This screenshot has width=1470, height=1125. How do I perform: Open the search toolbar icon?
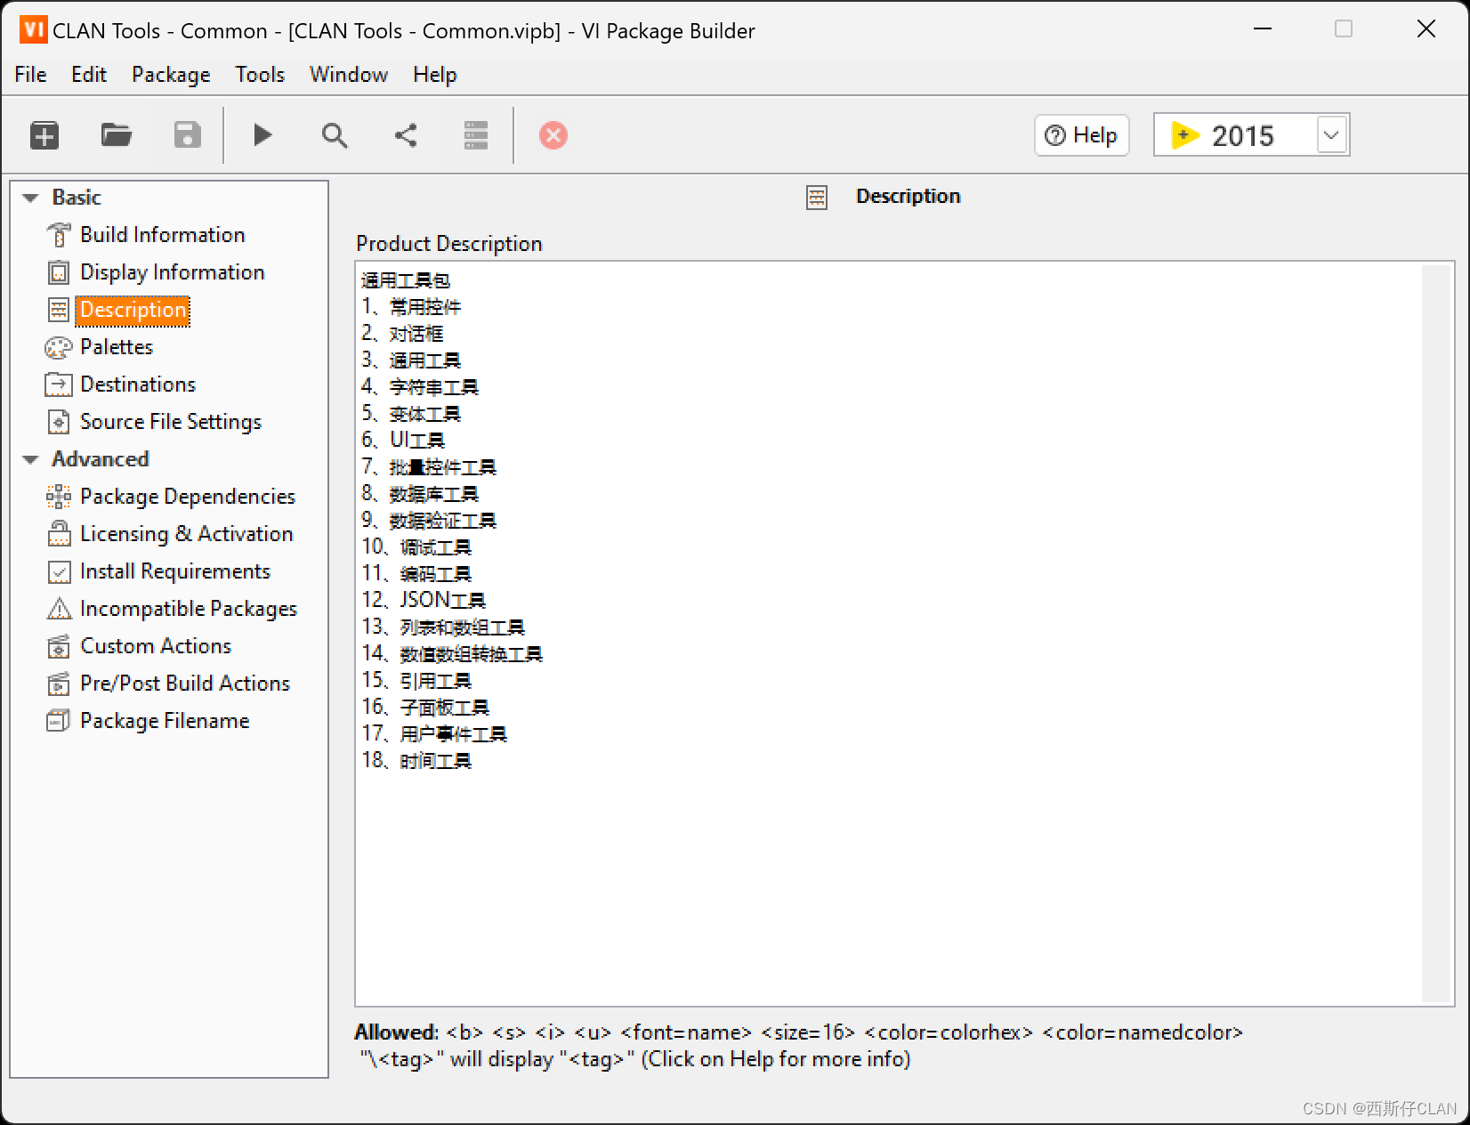(334, 134)
